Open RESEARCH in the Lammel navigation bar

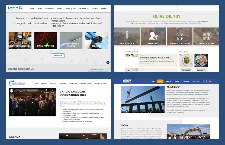click(49, 9)
